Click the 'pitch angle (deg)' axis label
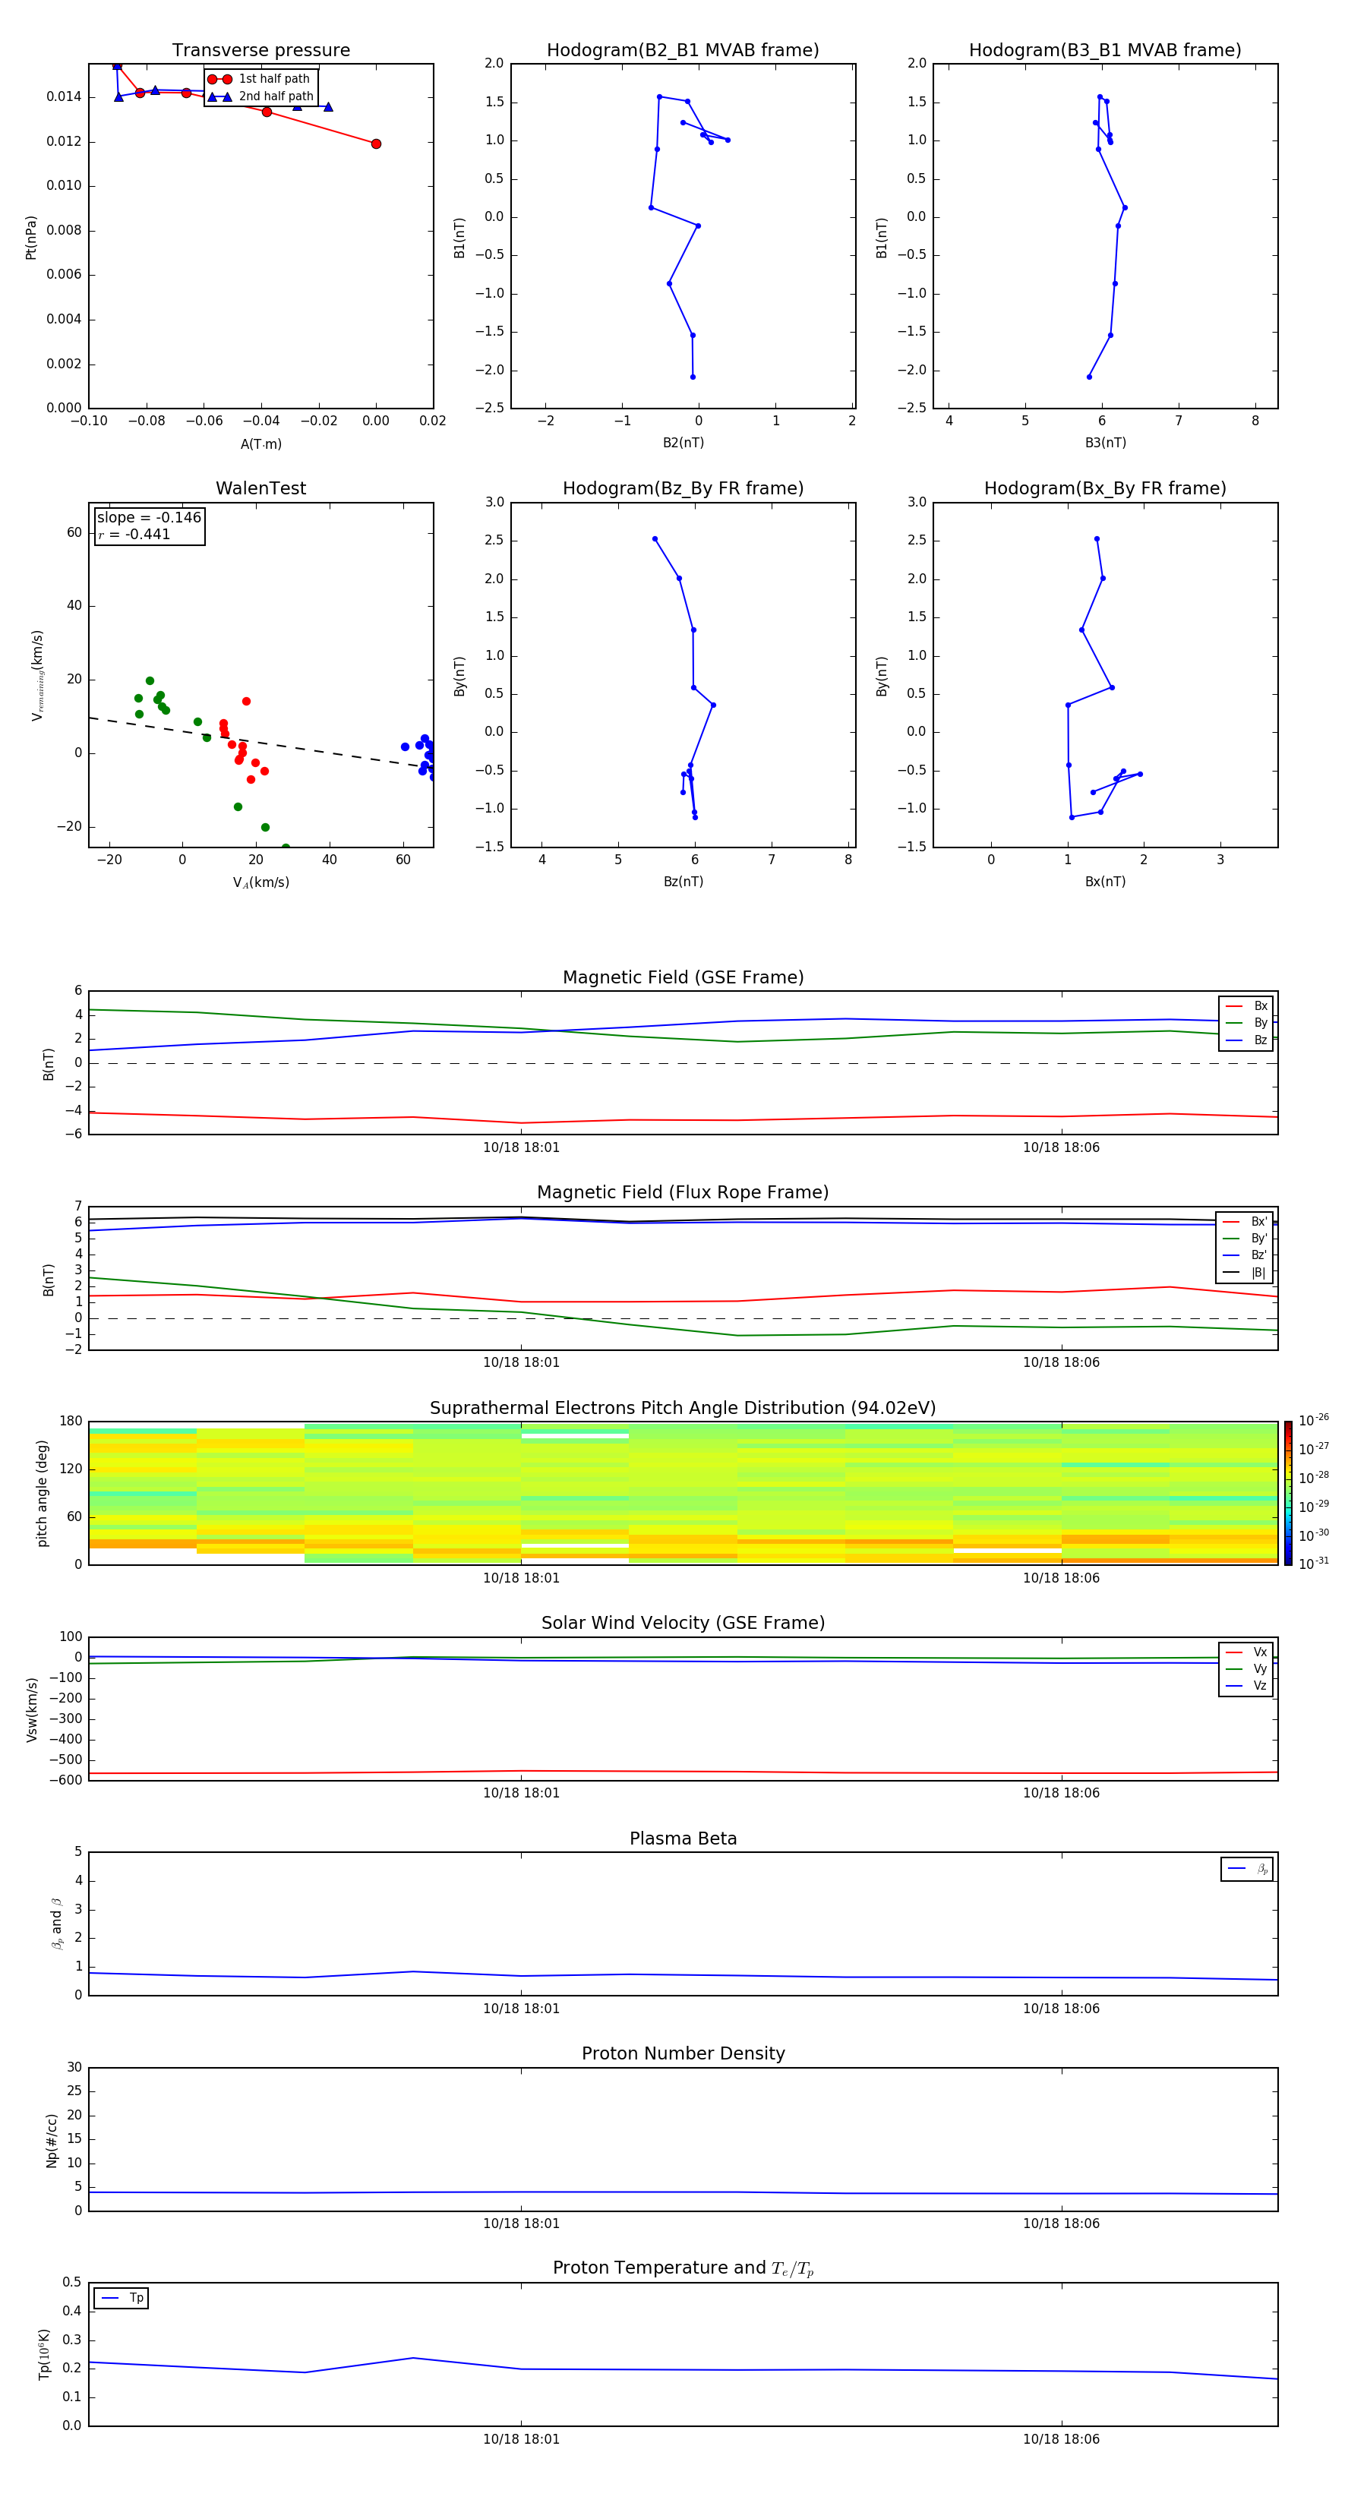The height and width of the screenshot is (2506, 1367). click(42, 1493)
